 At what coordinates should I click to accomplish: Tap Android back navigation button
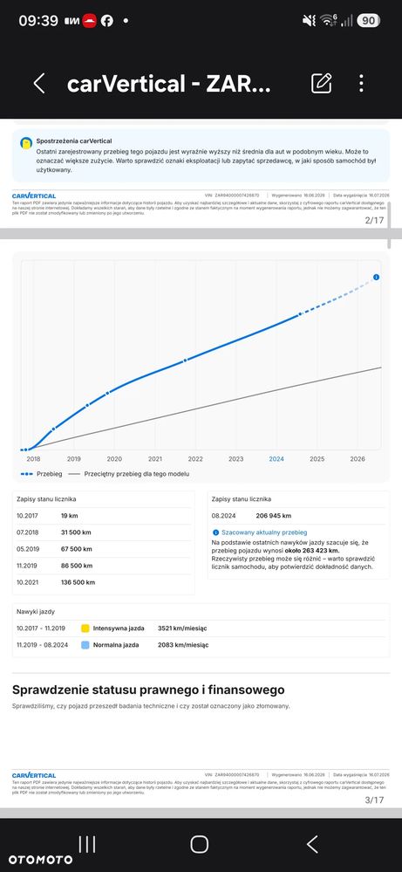[x=313, y=844]
